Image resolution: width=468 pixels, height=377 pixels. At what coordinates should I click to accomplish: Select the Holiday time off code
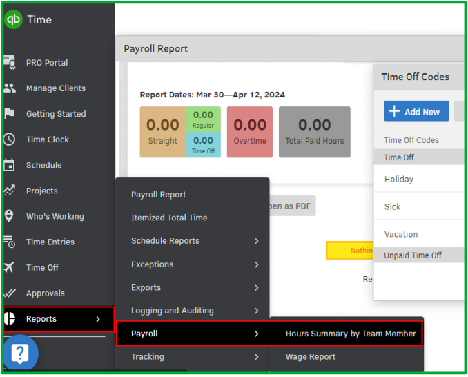(399, 179)
